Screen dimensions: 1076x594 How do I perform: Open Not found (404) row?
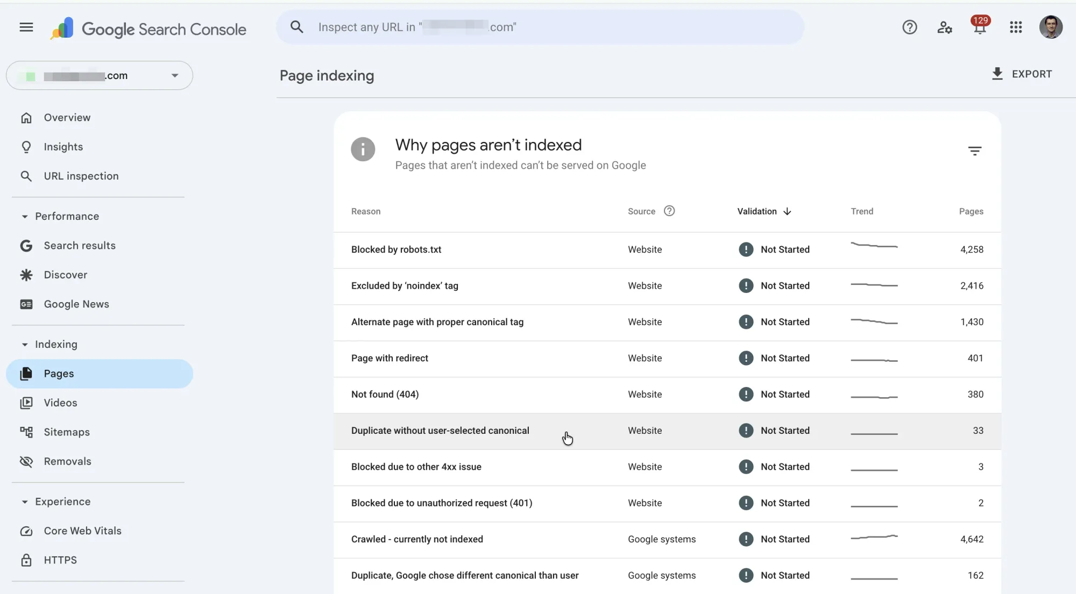tap(667, 395)
